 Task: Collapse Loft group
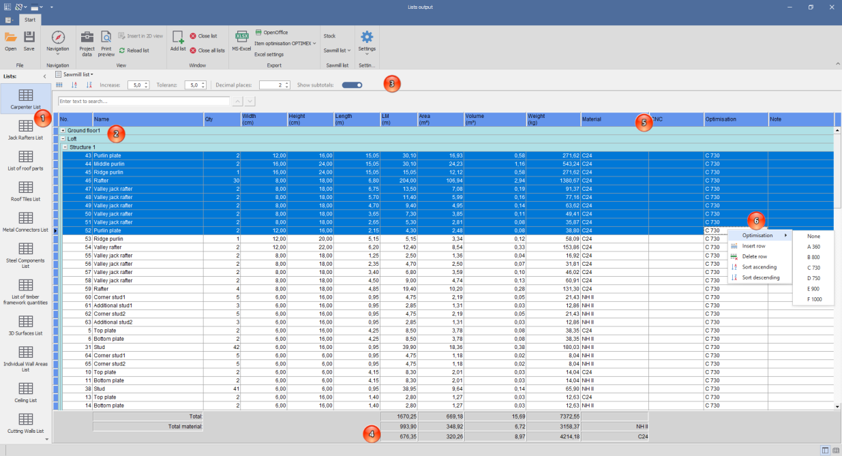coord(63,138)
